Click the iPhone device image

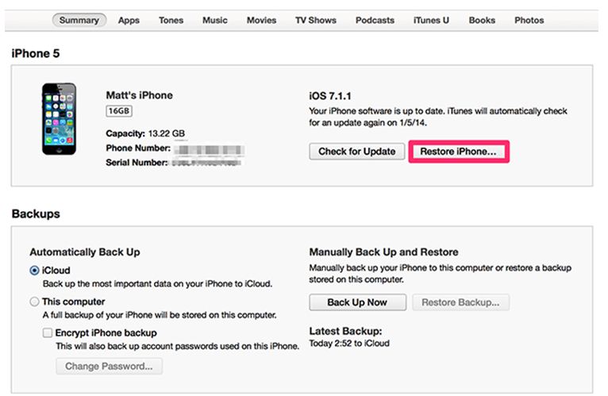tap(59, 119)
